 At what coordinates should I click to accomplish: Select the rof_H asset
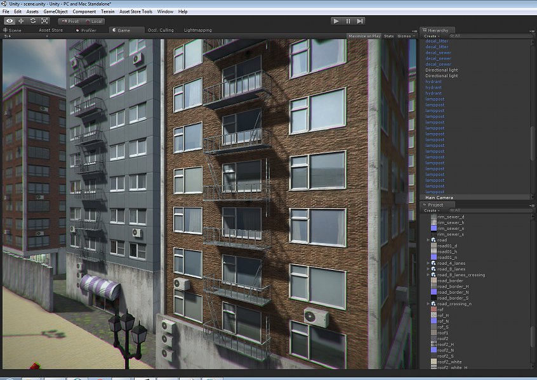tap(443, 315)
